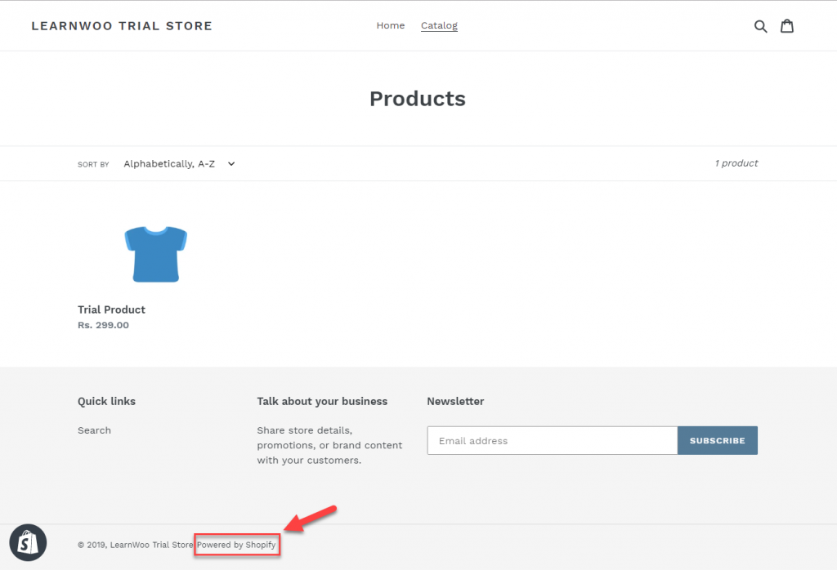The width and height of the screenshot is (837, 570).
Task: Open the Catalog menu item
Action: coord(439,25)
